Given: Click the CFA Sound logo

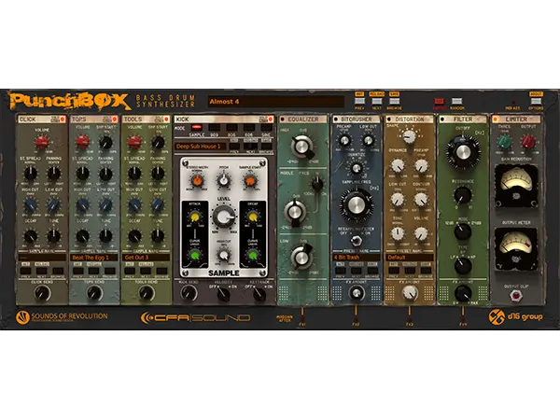Looking at the screenshot, I should [195, 317].
